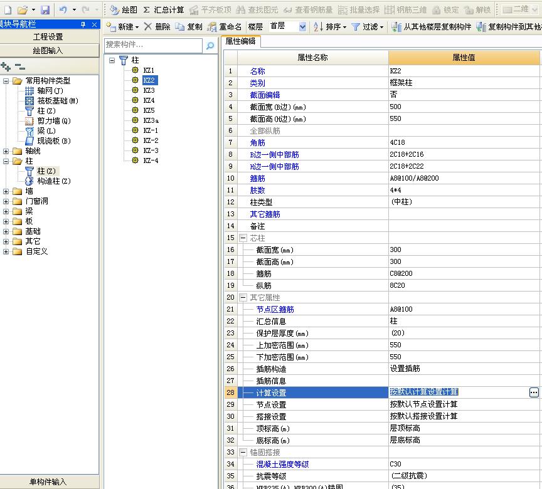This screenshot has width=542, height=489.
Task: Click the Save disk icon
Action: coord(45,9)
